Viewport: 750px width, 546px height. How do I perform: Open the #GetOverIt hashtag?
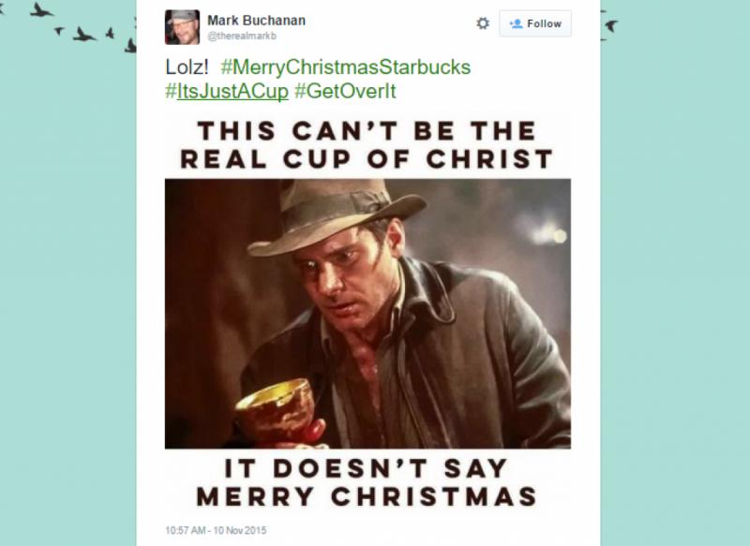point(345,91)
